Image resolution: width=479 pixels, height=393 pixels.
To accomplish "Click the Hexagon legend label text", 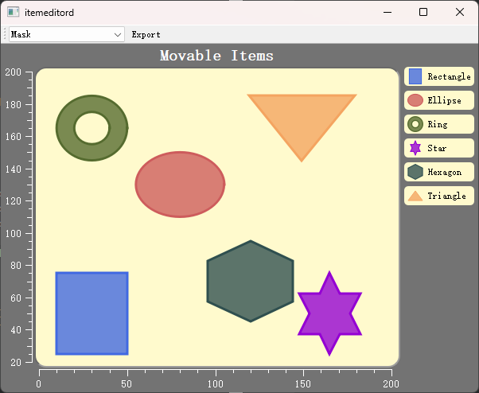I will 445,172.
